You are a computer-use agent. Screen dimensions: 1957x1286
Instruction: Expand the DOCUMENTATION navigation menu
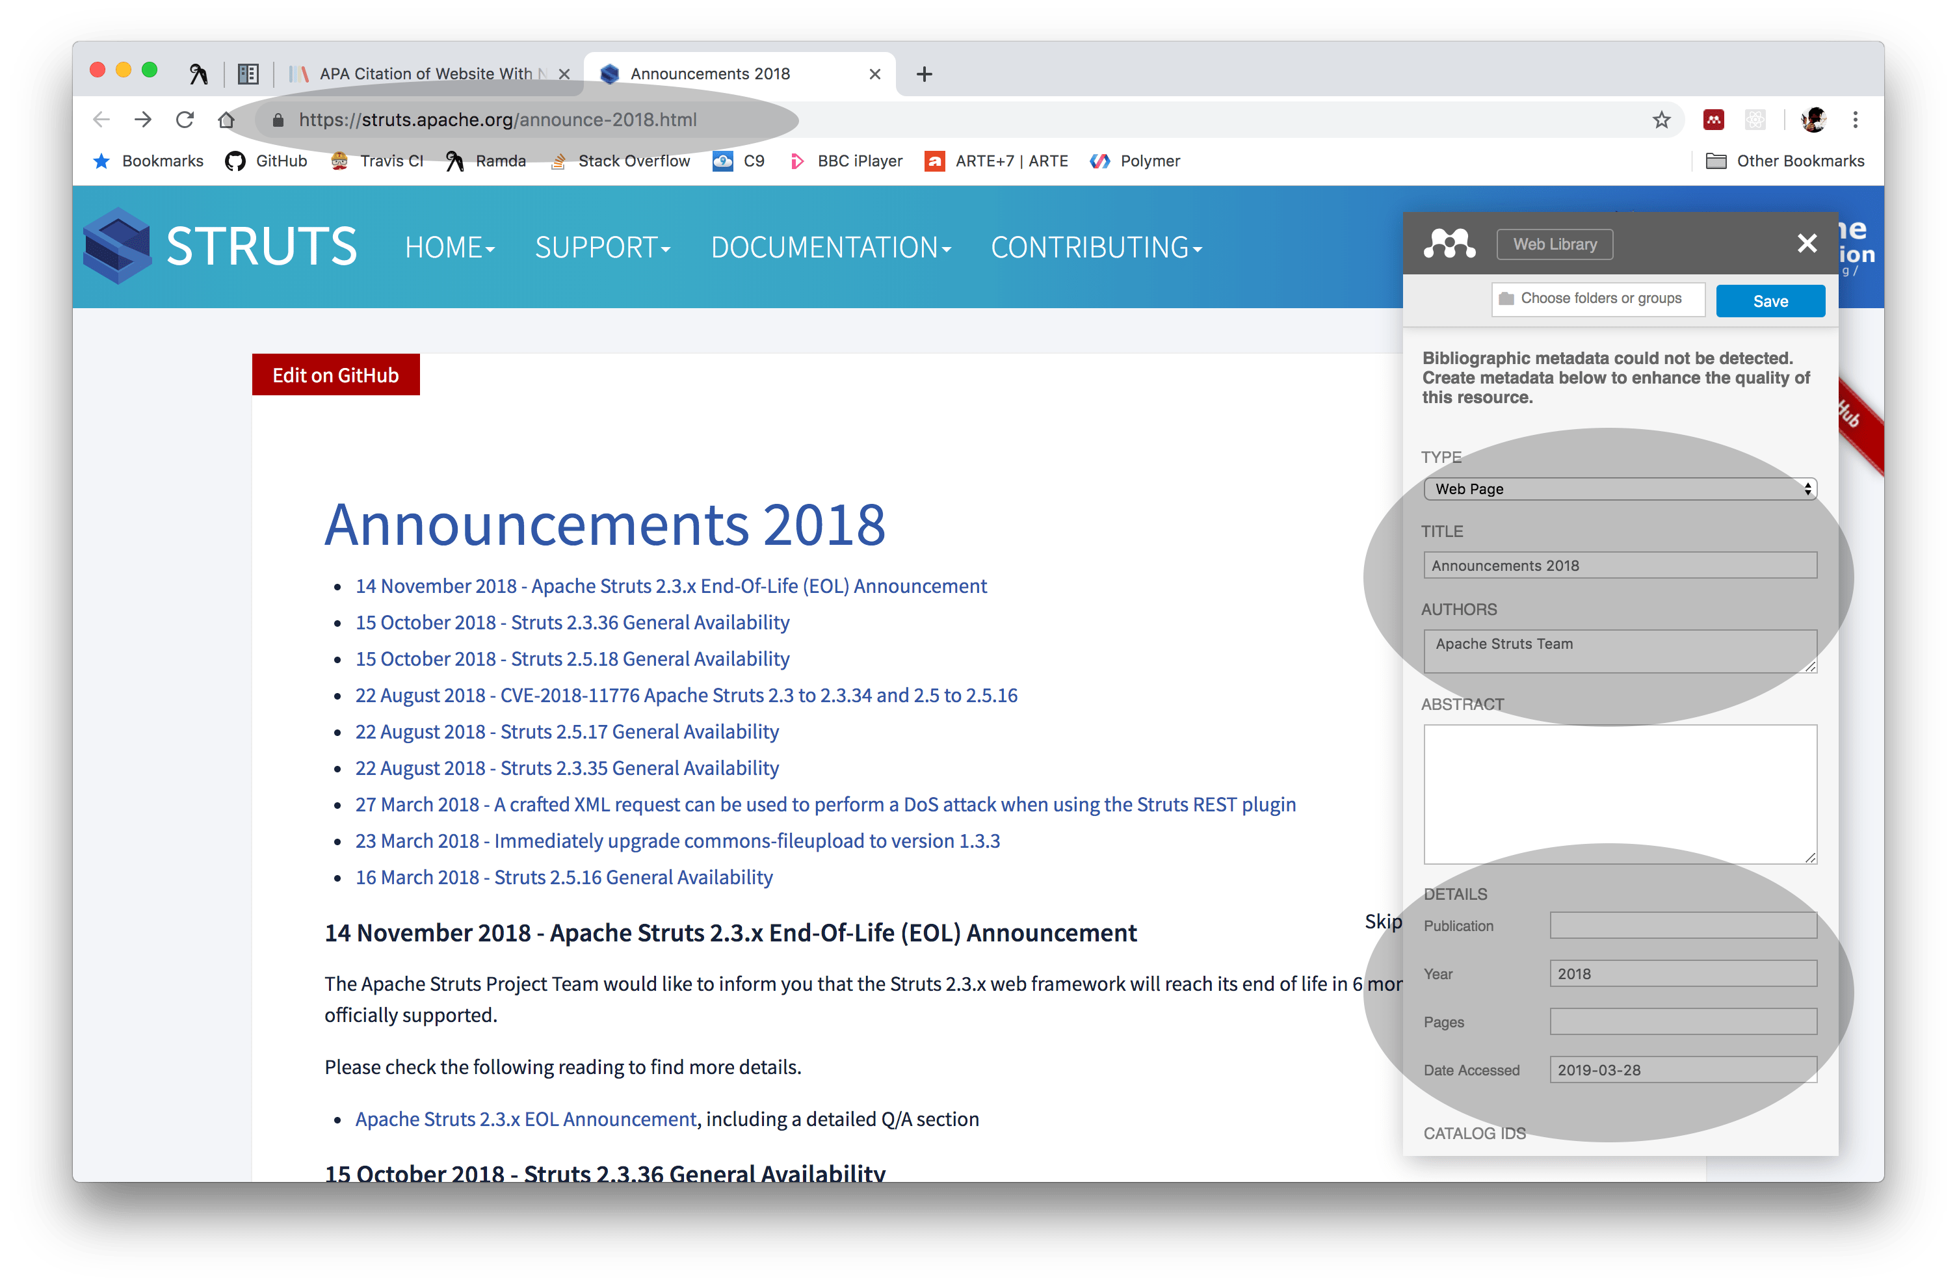pos(830,248)
